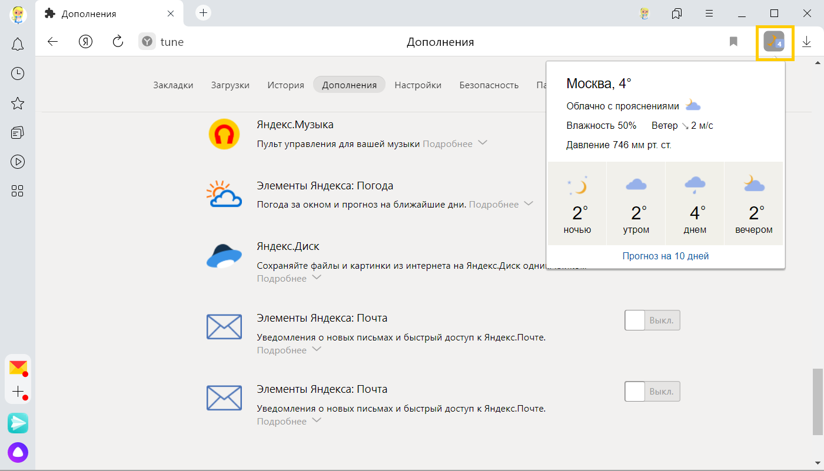Click the Ветер 2 м/с reading
Screen dimensions: 824x471
coord(682,125)
